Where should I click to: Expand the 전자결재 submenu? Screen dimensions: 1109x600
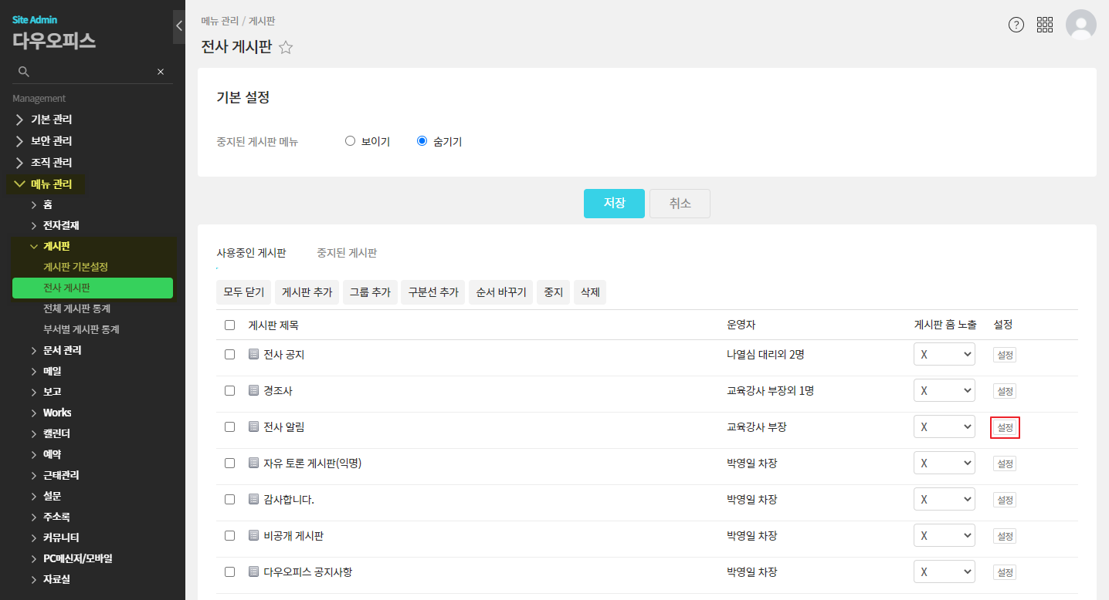pos(60,225)
